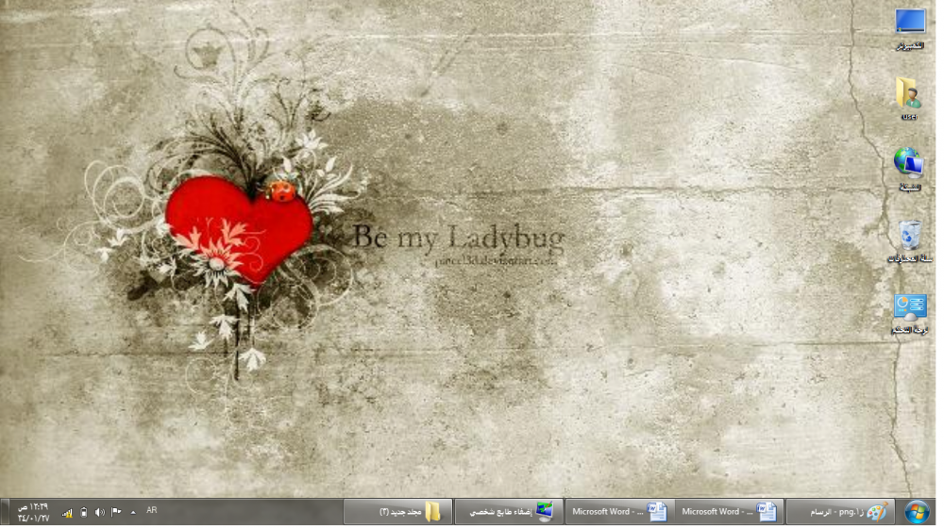Switch to Microsoft Word window beside Personalization button
The height and width of the screenshot is (528, 944).
click(x=619, y=512)
